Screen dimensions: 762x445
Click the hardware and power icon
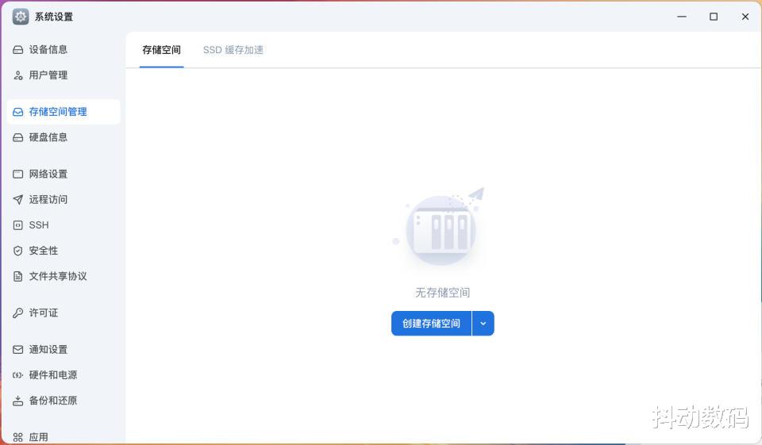coord(18,375)
